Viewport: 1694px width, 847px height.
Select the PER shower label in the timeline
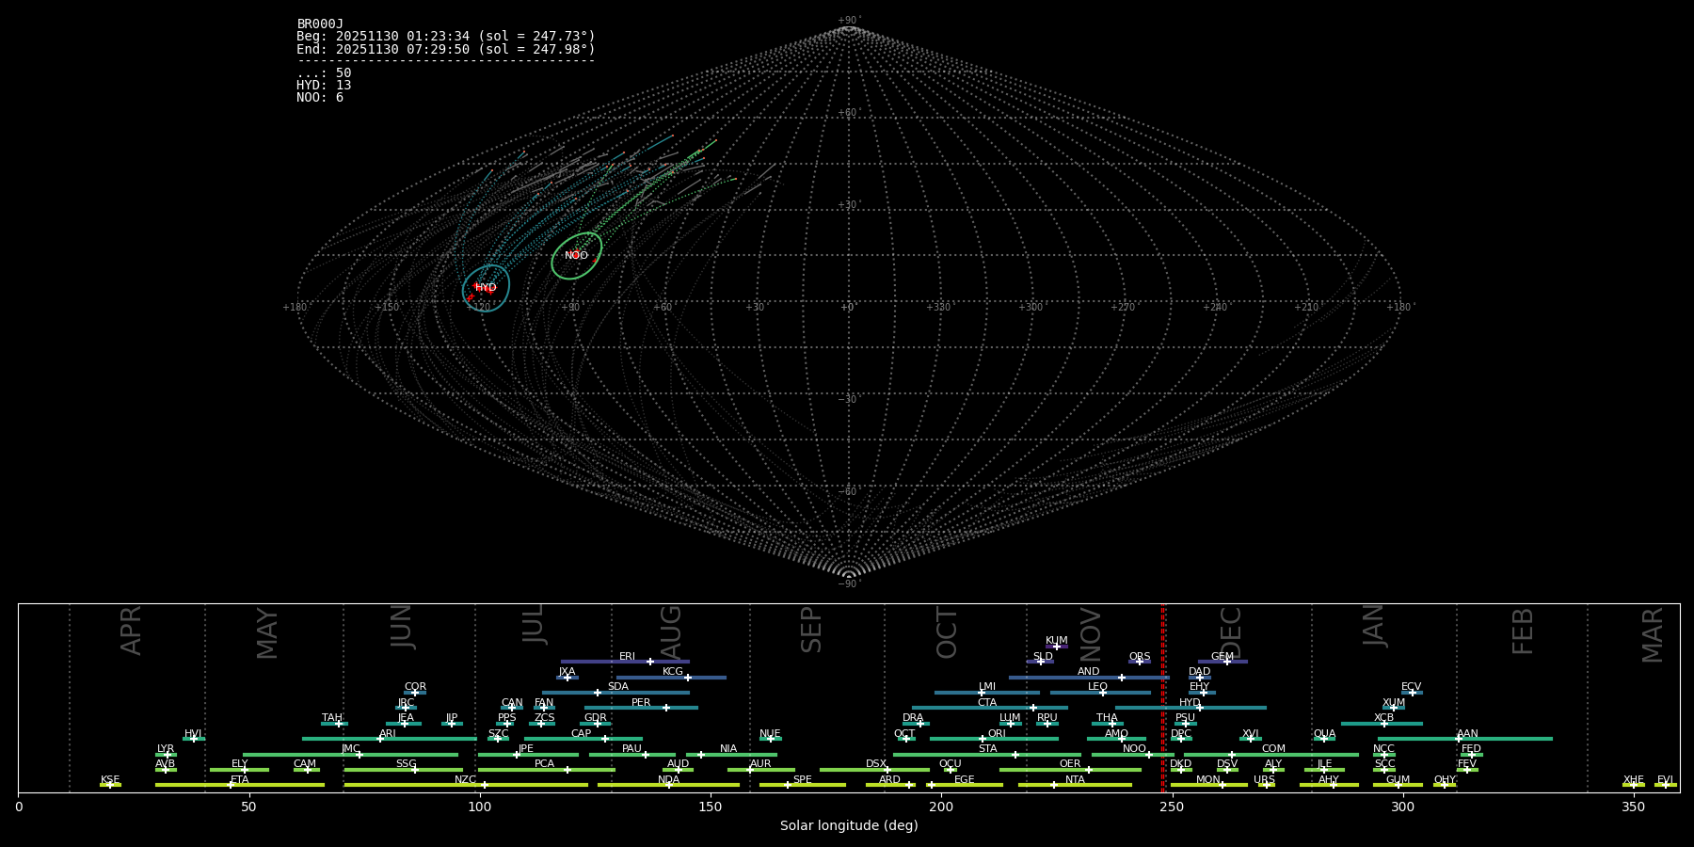641,703
